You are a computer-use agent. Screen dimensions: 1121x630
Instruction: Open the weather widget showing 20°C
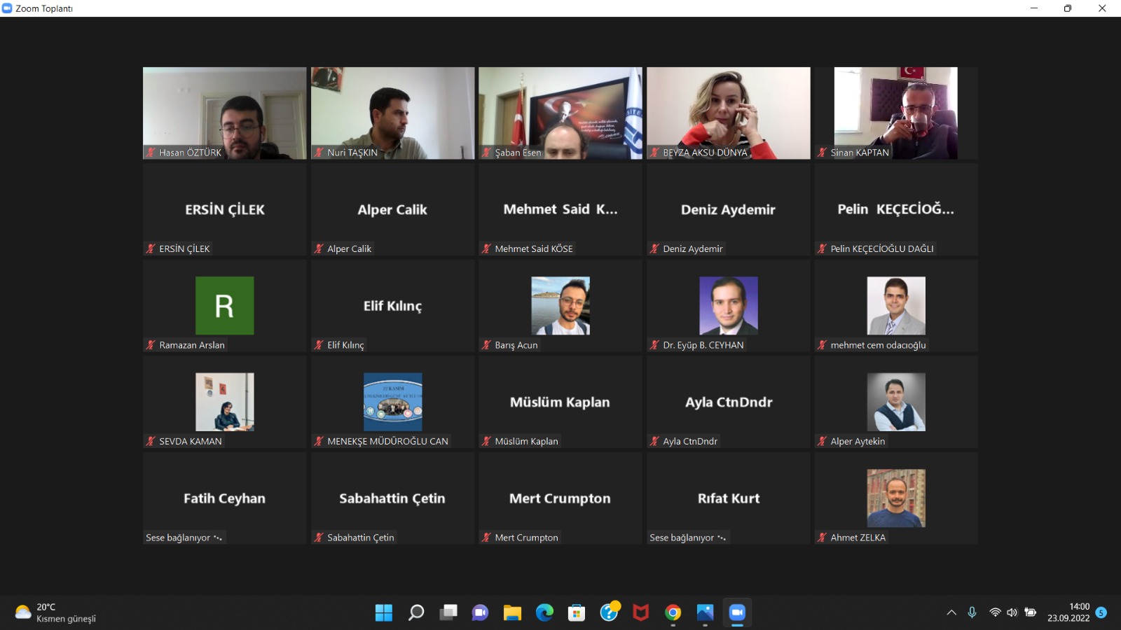point(56,612)
